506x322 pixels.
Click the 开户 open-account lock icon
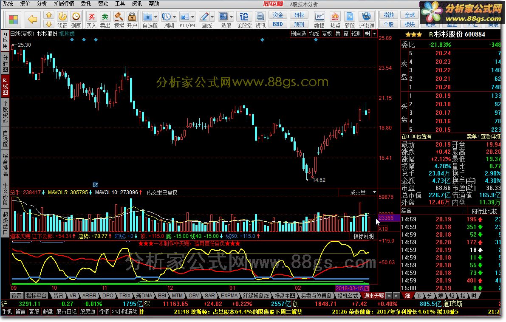pos(132,20)
